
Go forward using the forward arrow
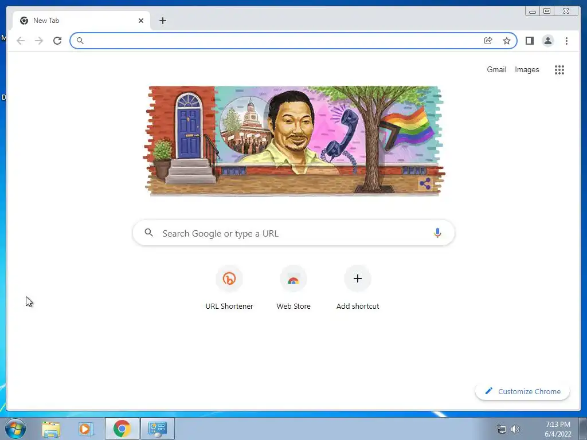pyautogui.click(x=39, y=41)
